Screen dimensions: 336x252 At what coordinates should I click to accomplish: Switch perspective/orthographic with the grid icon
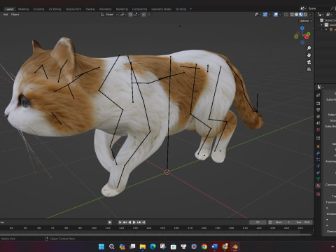click(309, 69)
